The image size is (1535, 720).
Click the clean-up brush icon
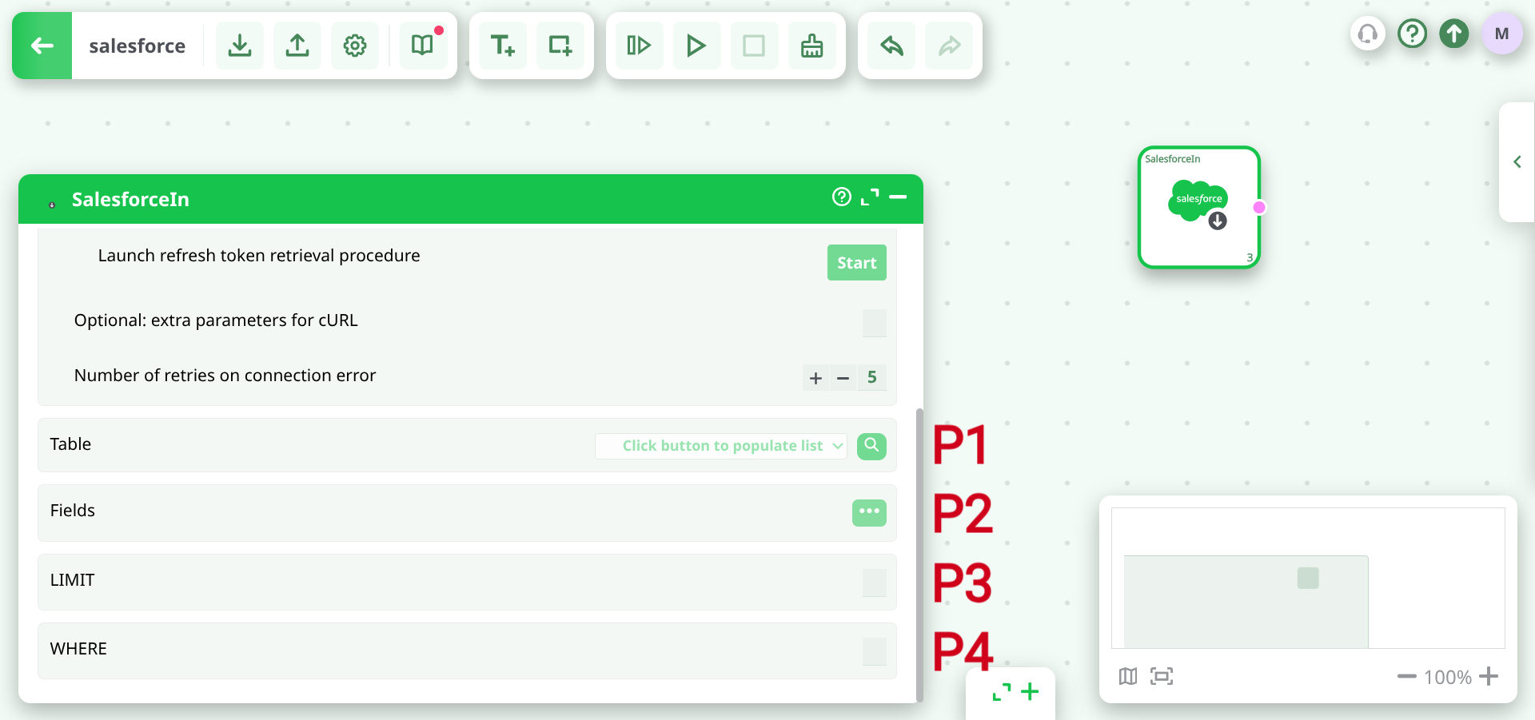811,46
